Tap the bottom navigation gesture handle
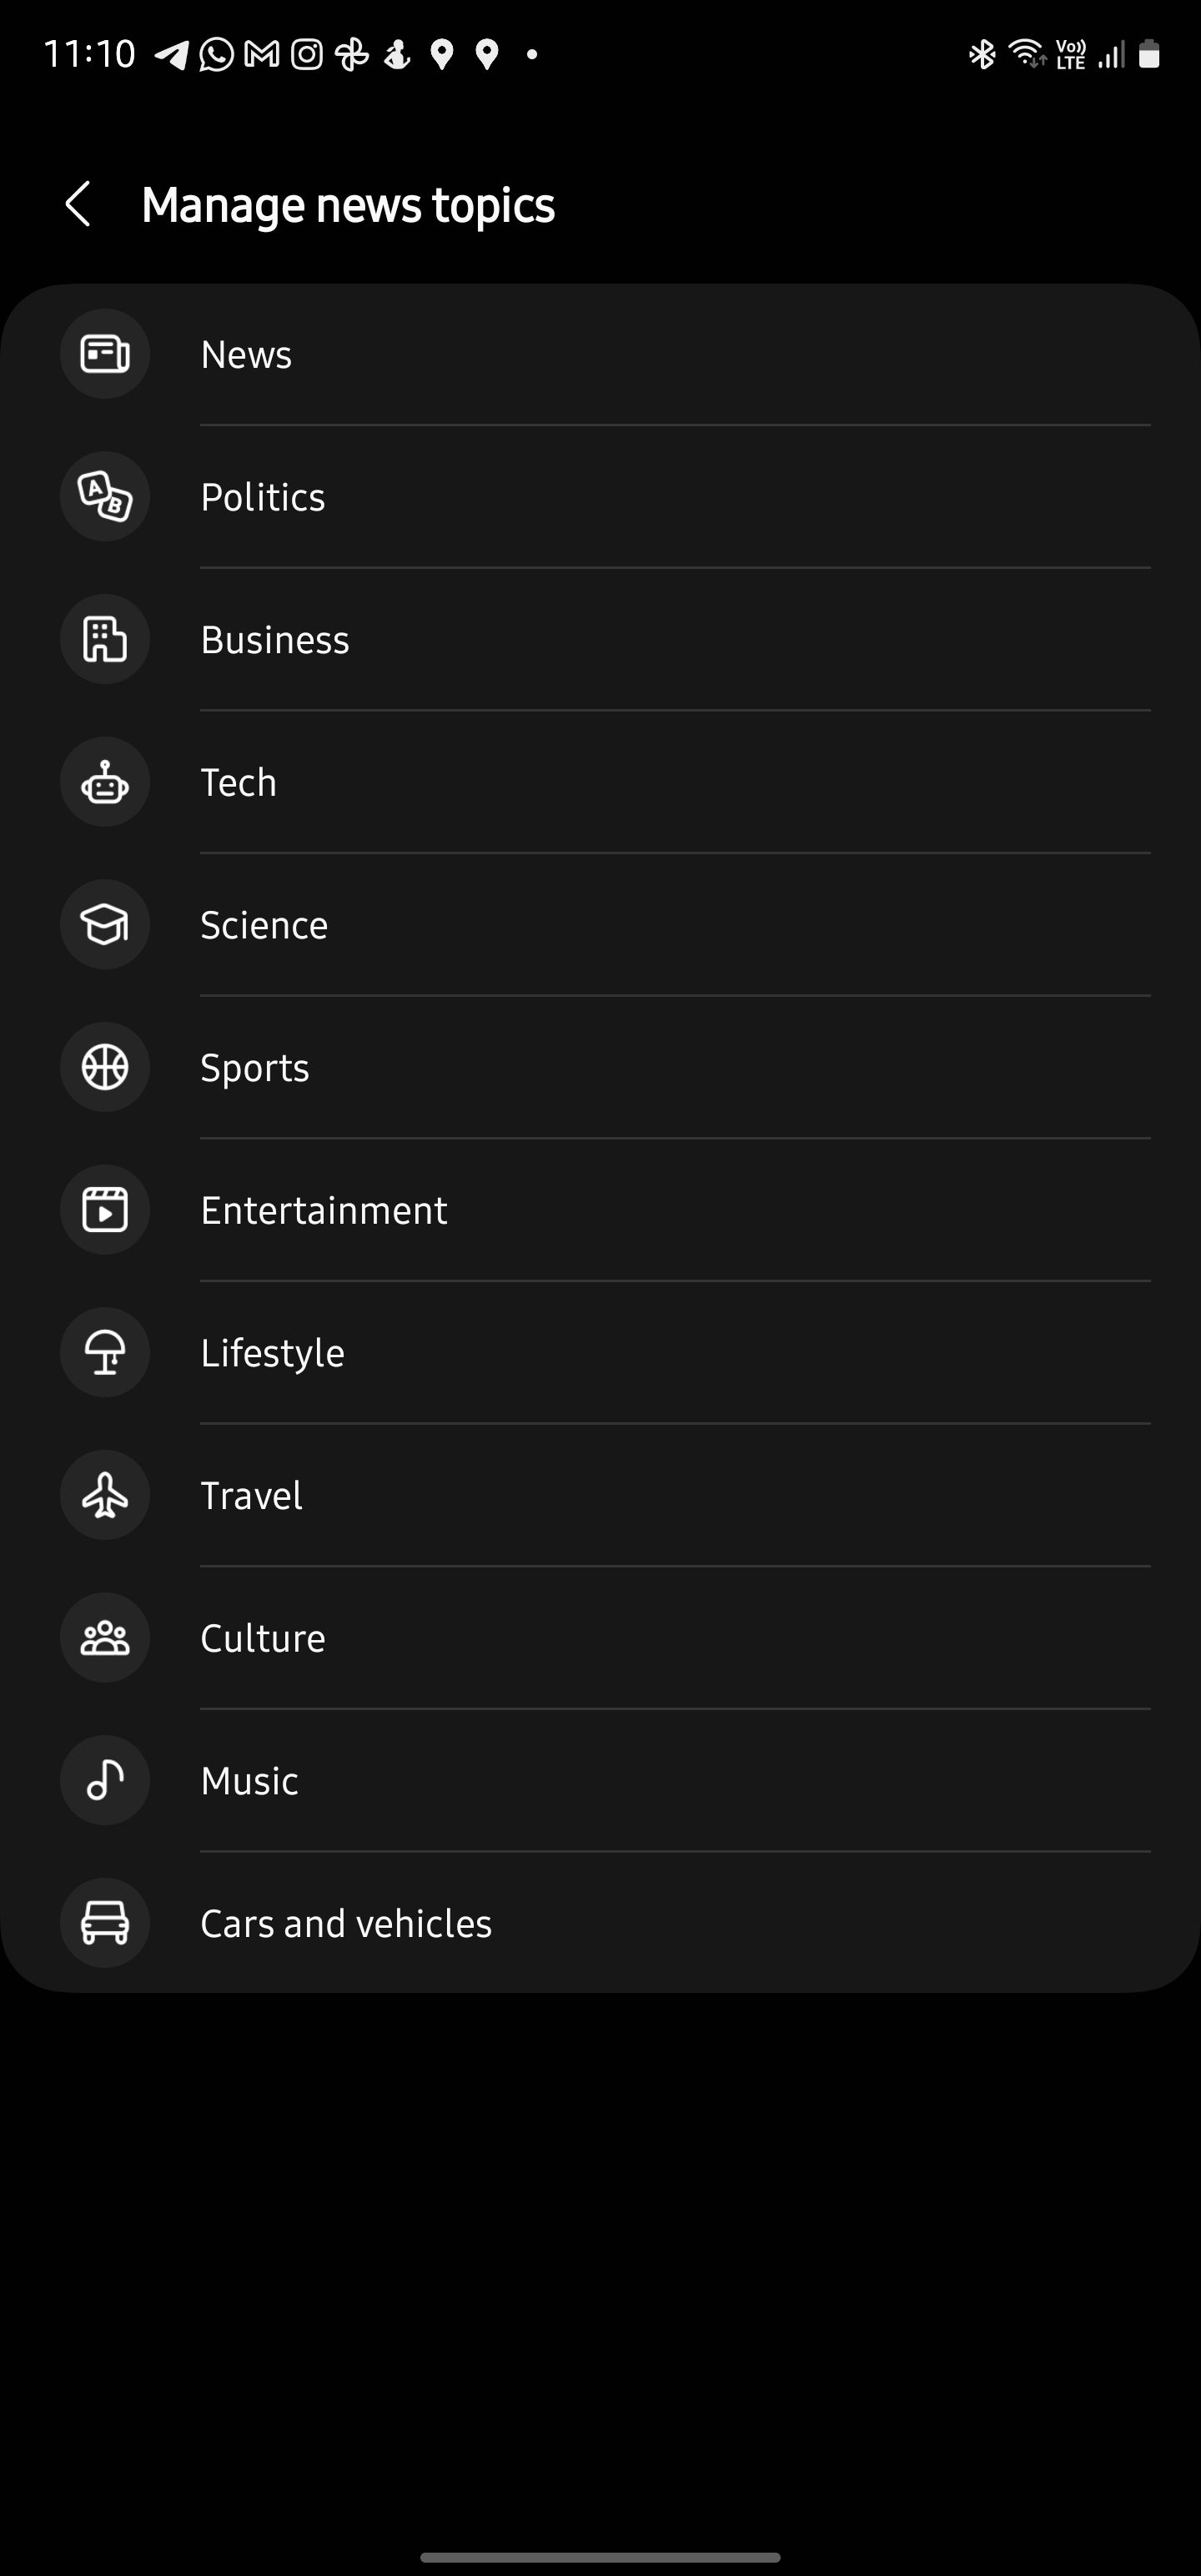Viewport: 1201px width, 2576px height. 600,2557
